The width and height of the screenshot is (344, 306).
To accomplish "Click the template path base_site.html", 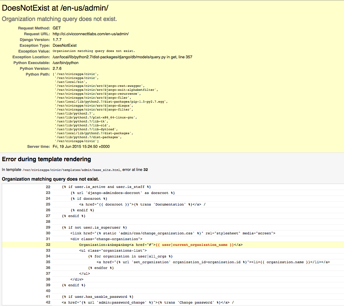I will coord(71,170).
